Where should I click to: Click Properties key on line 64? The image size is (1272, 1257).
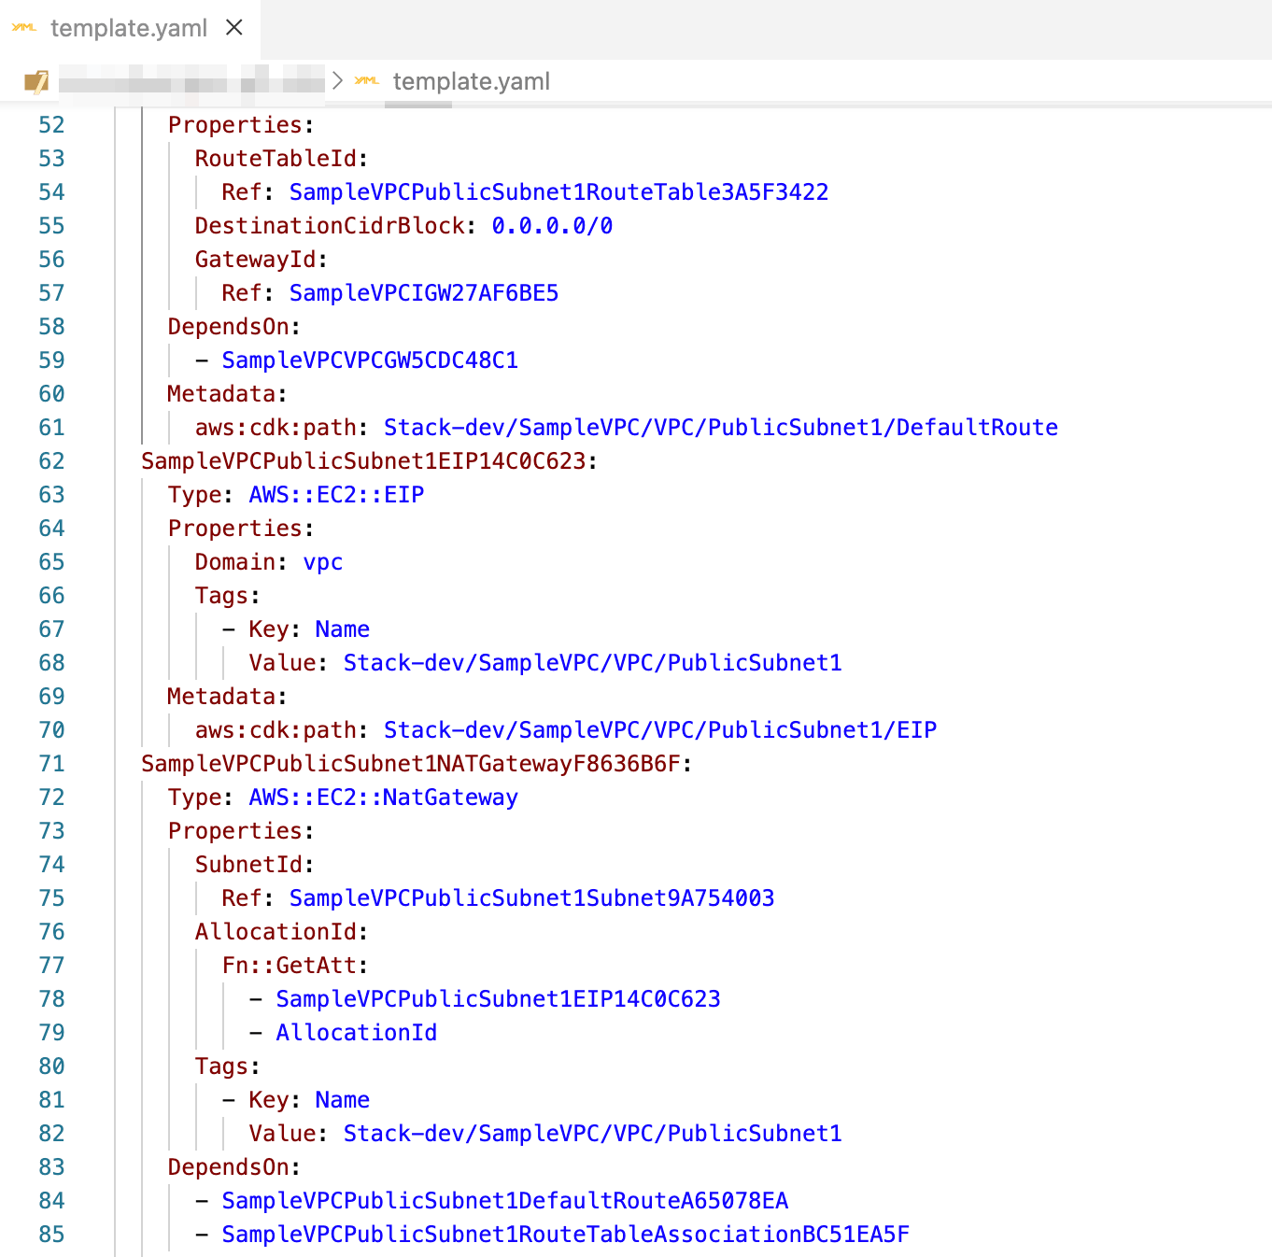click(234, 529)
